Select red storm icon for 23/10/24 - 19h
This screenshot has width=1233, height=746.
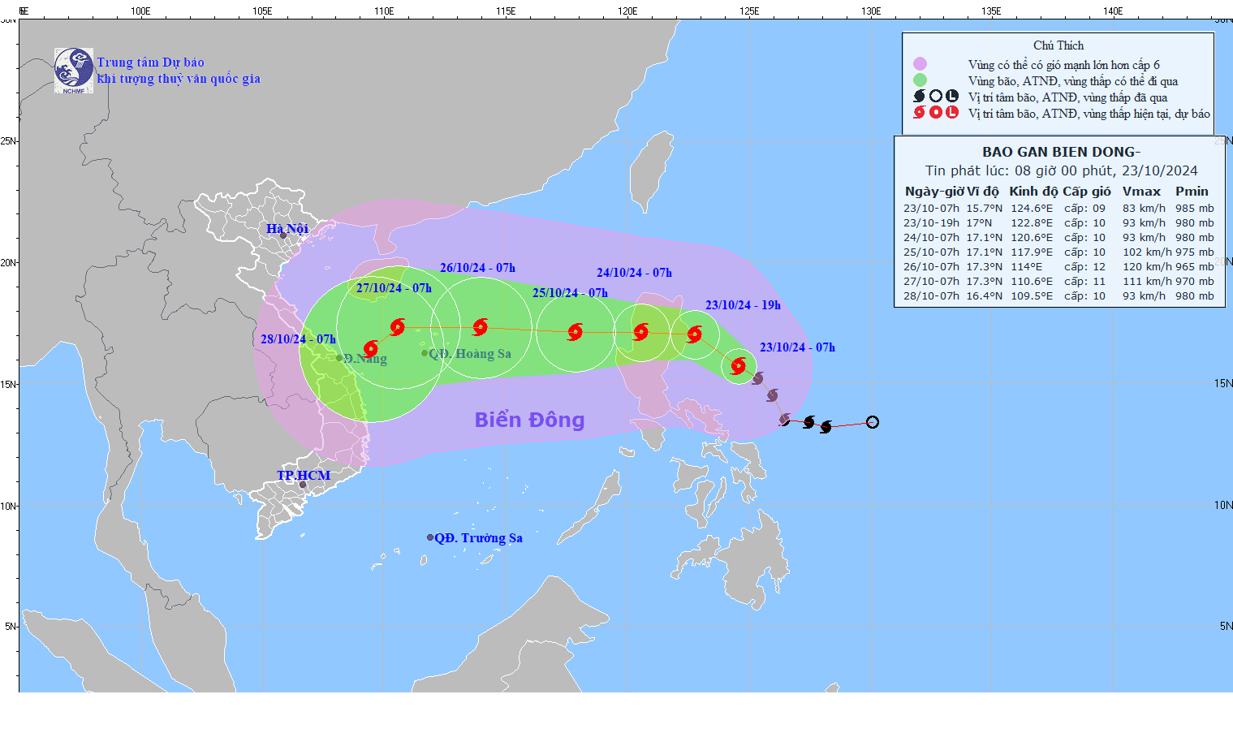694,334
